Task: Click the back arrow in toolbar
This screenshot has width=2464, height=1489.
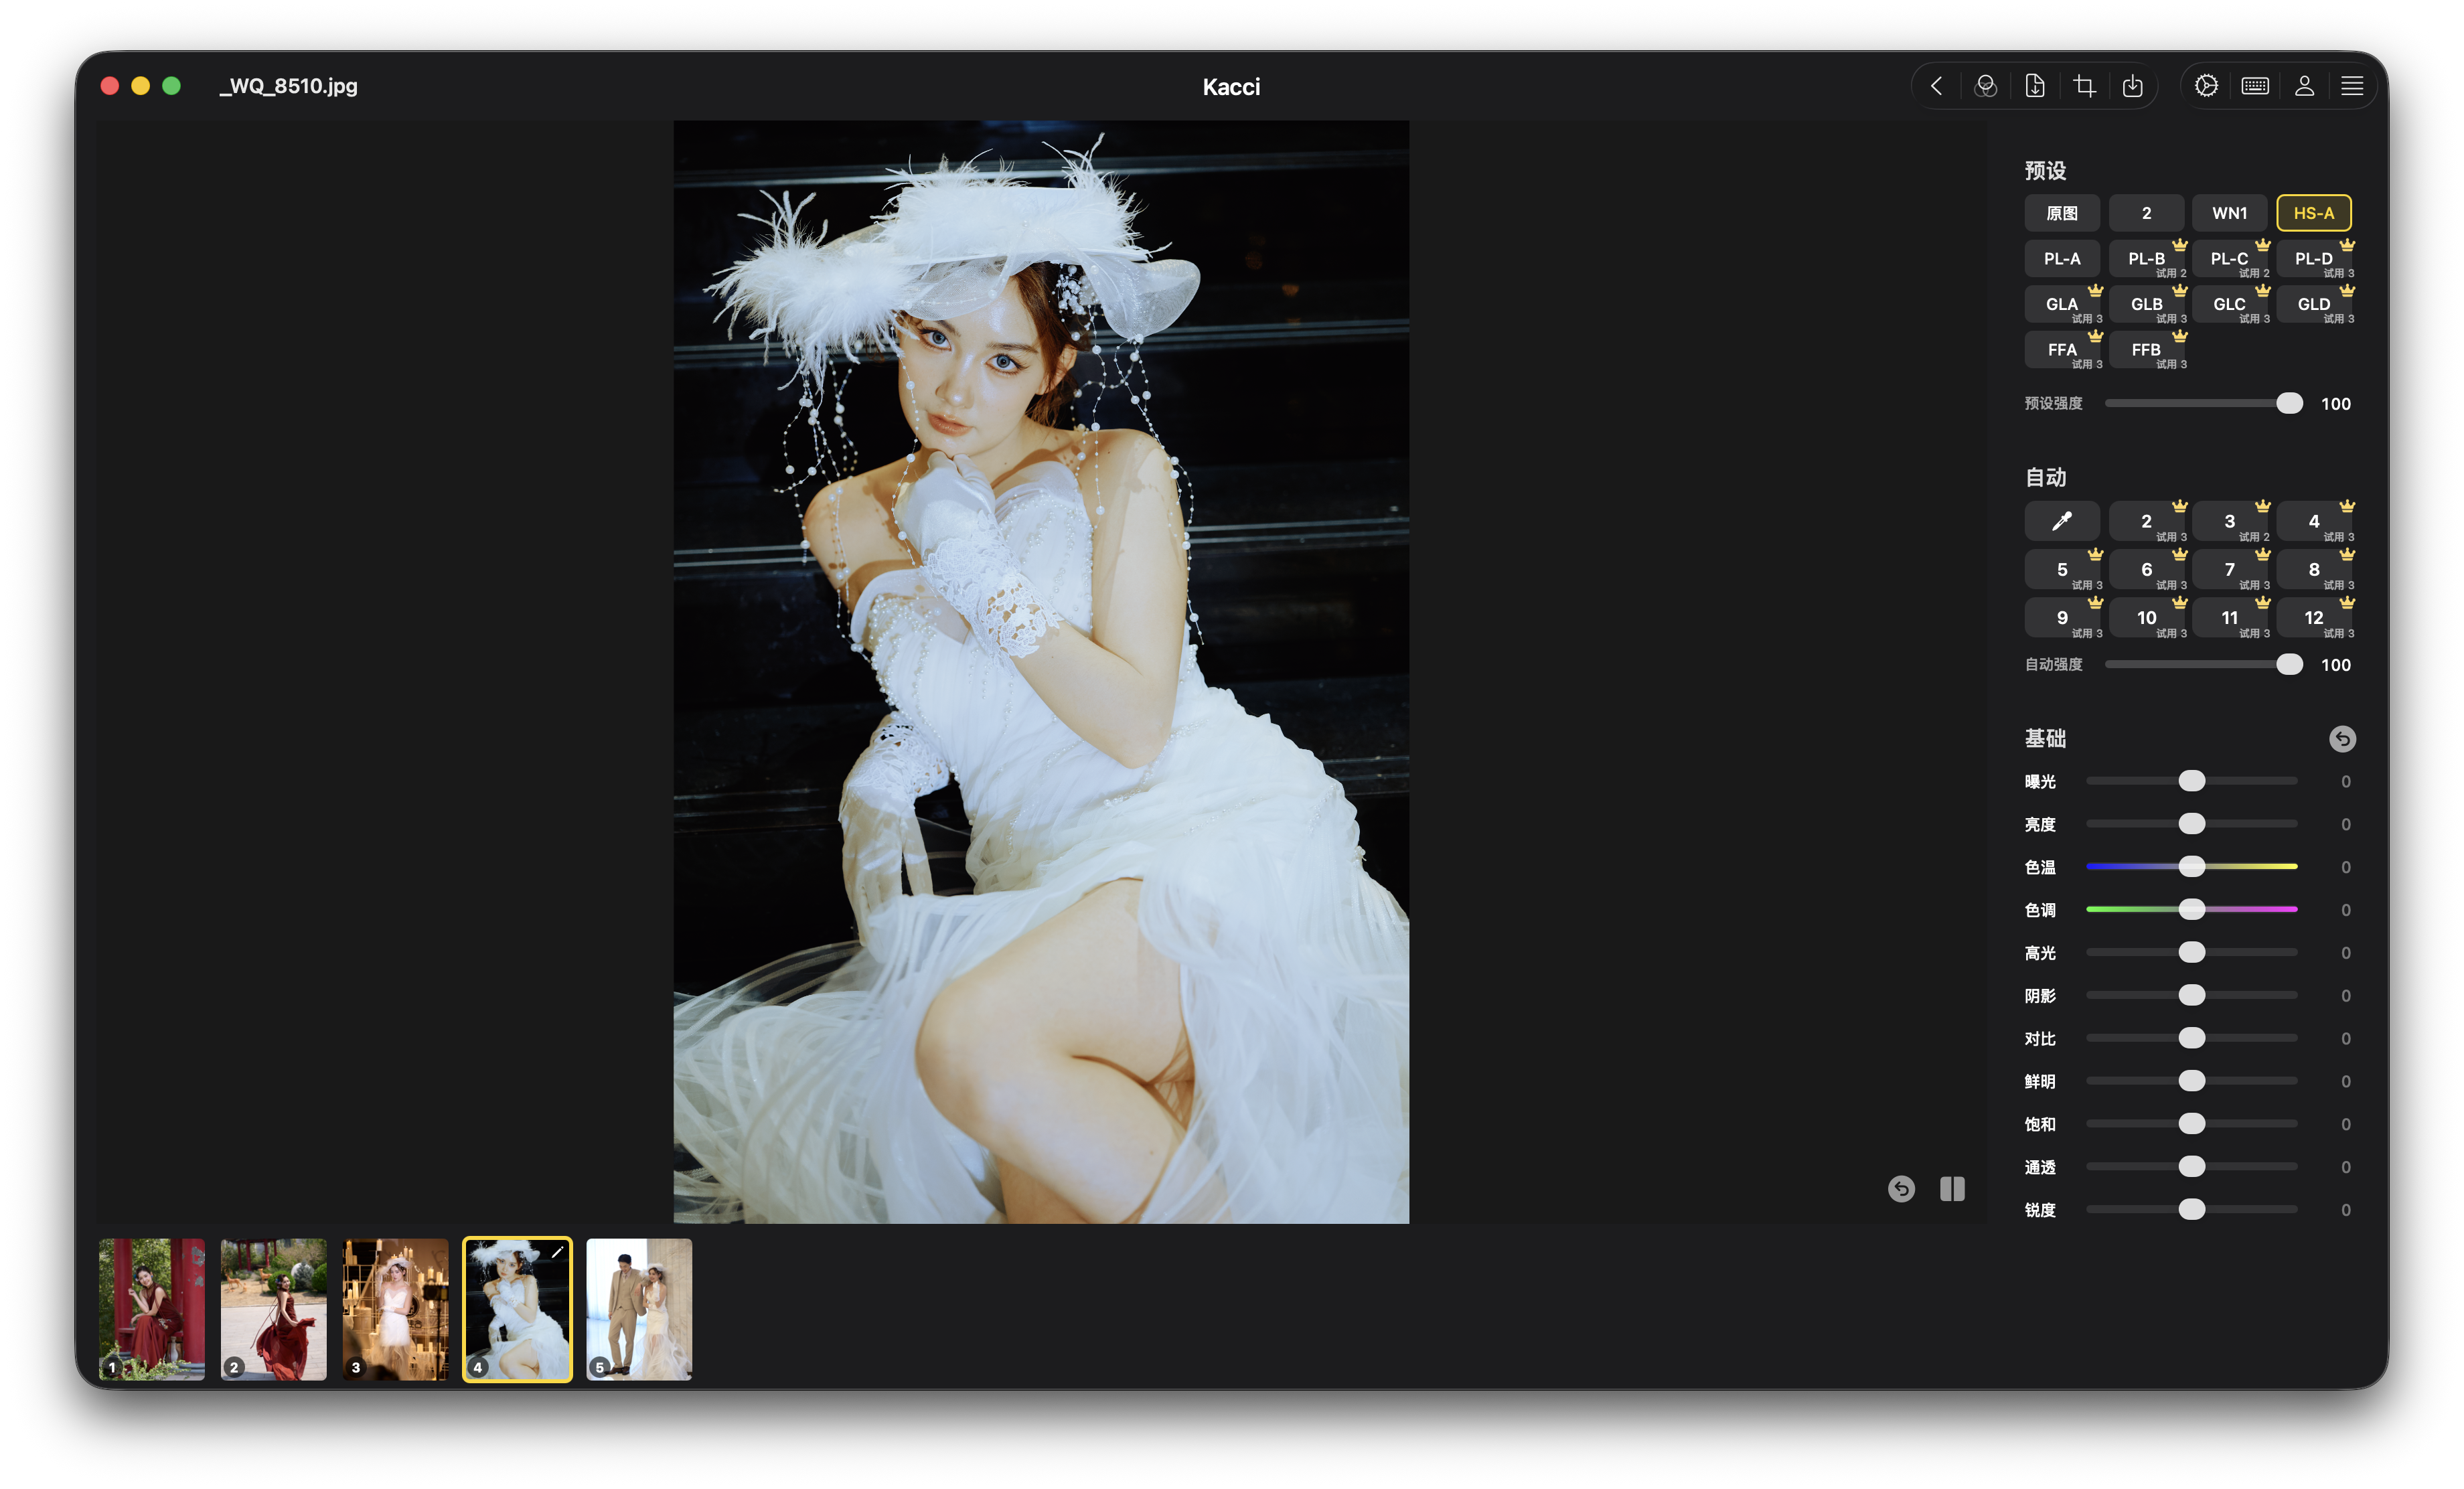Action: coord(1937,86)
